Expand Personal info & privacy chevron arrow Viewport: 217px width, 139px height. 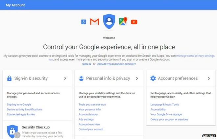[137, 79]
